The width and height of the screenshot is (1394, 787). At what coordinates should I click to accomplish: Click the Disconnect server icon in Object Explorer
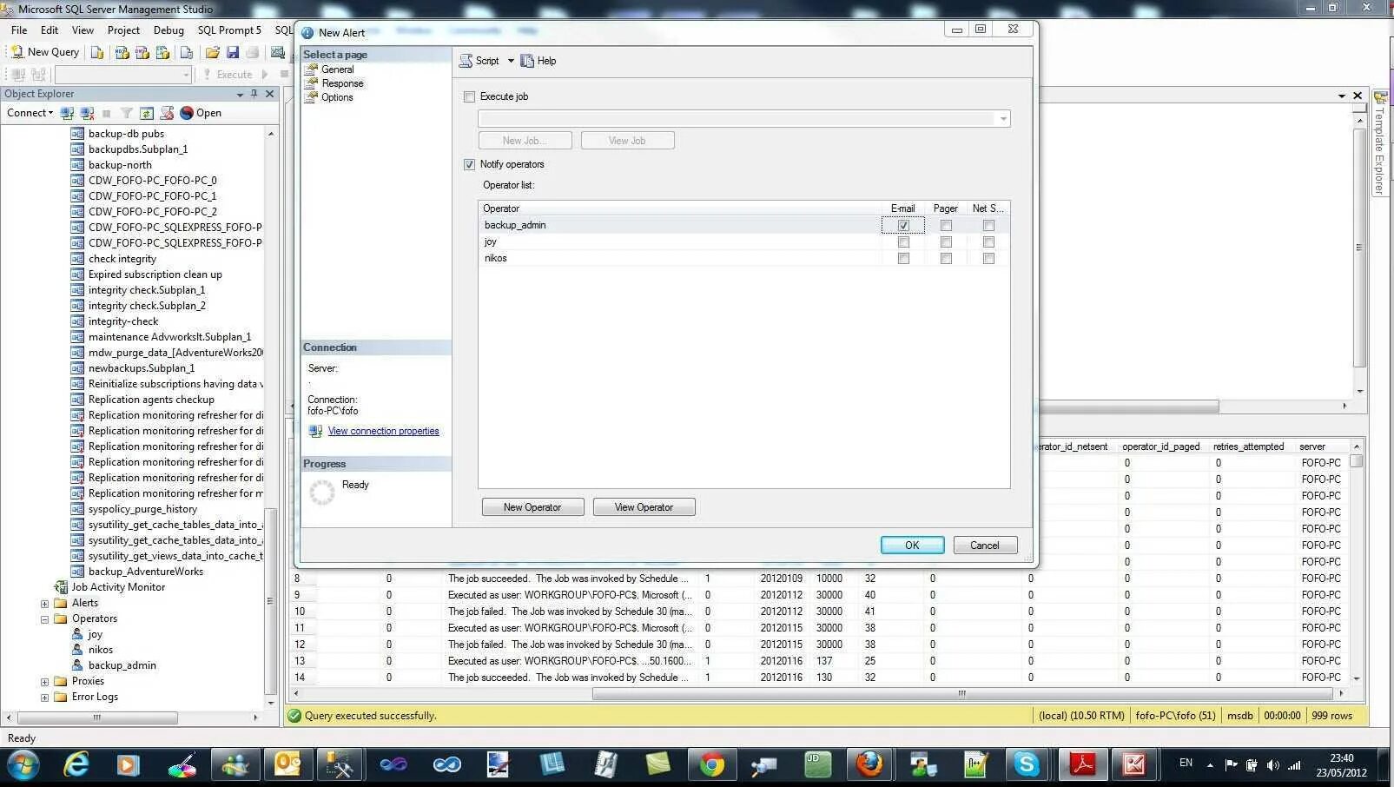pyautogui.click(x=87, y=113)
